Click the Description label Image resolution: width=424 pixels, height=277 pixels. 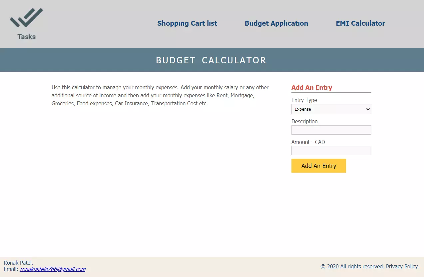click(304, 121)
